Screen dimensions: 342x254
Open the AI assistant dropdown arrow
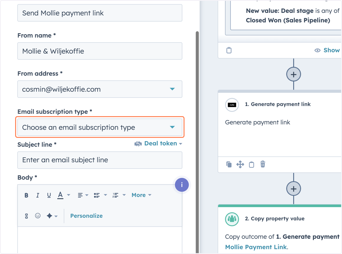[56, 216]
